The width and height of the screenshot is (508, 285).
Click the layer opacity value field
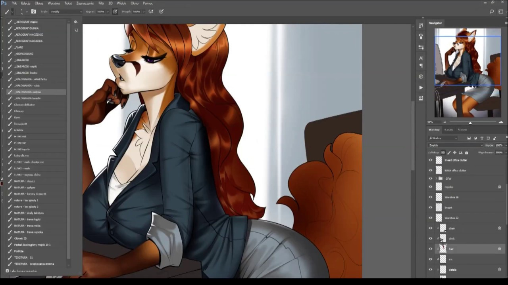click(499, 145)
